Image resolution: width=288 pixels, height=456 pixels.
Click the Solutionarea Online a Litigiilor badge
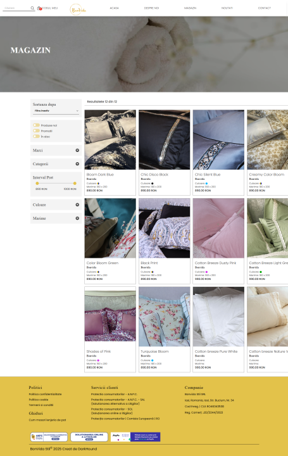(x=89, y=437)
